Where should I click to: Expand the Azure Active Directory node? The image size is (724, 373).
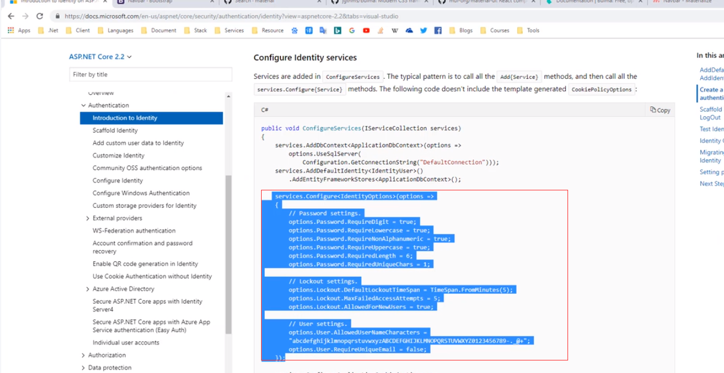88,289
